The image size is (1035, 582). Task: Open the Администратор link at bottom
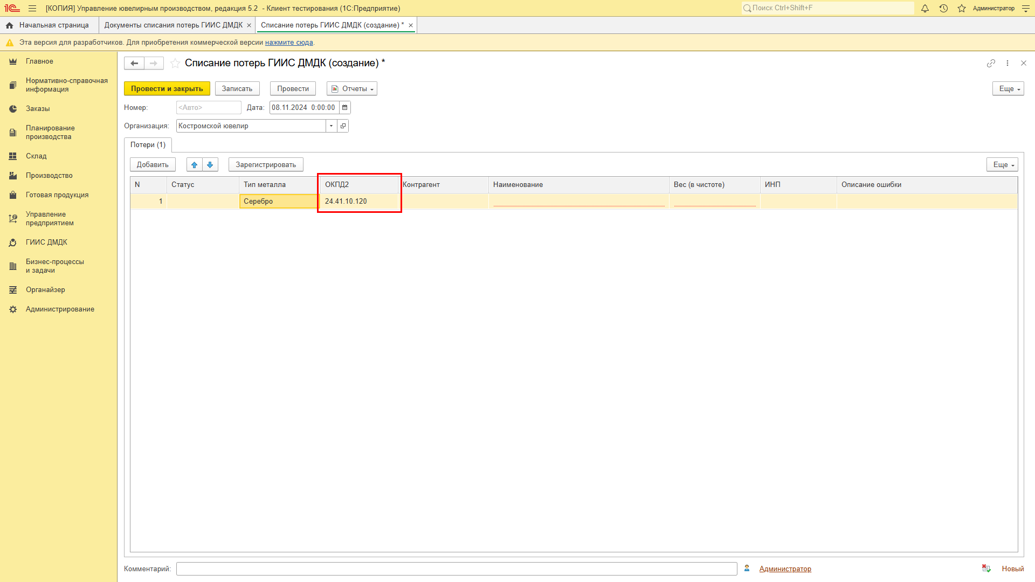[x=785, y=569]
